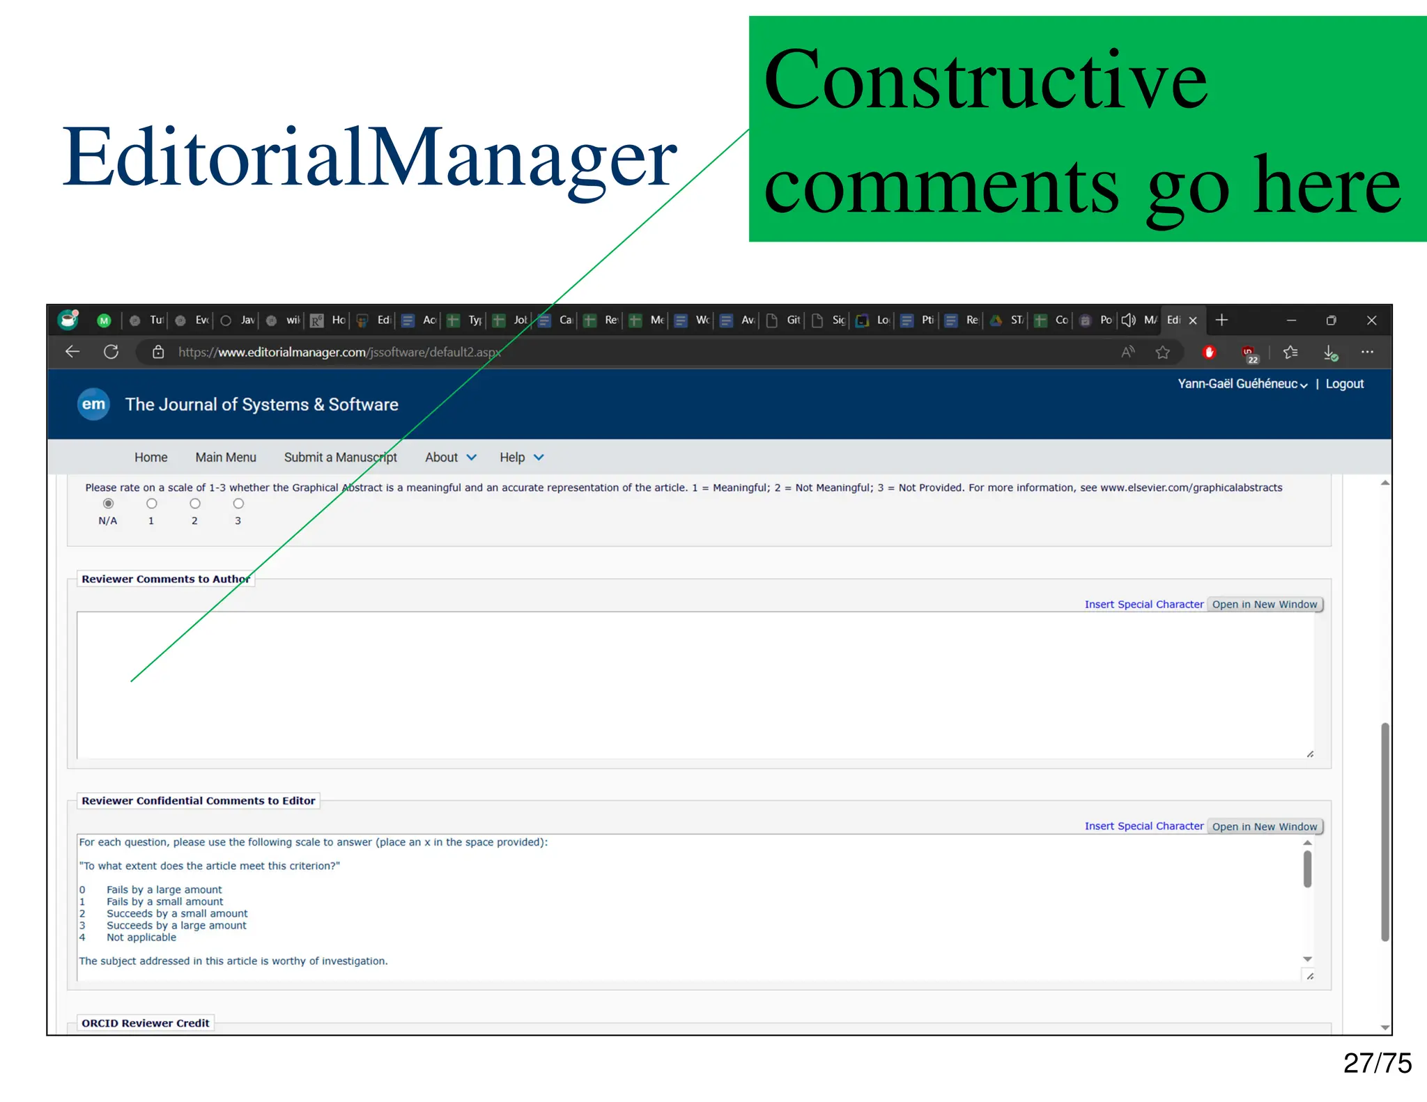This screenshot has width=1427, height=1102.
Task: Click Submit a Manuscript menu item
Action: 340,457
